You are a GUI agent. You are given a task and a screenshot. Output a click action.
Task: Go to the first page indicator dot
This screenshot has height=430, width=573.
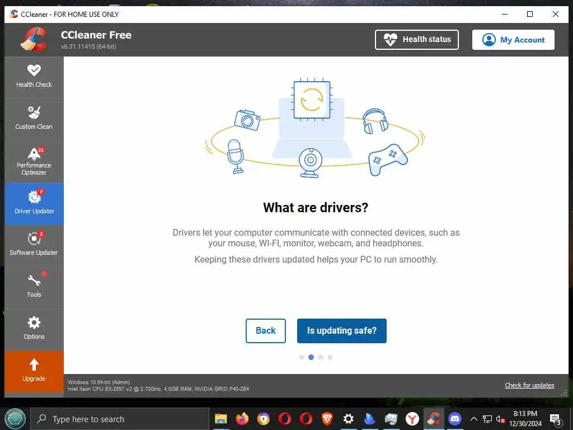[x=302, y=357]
